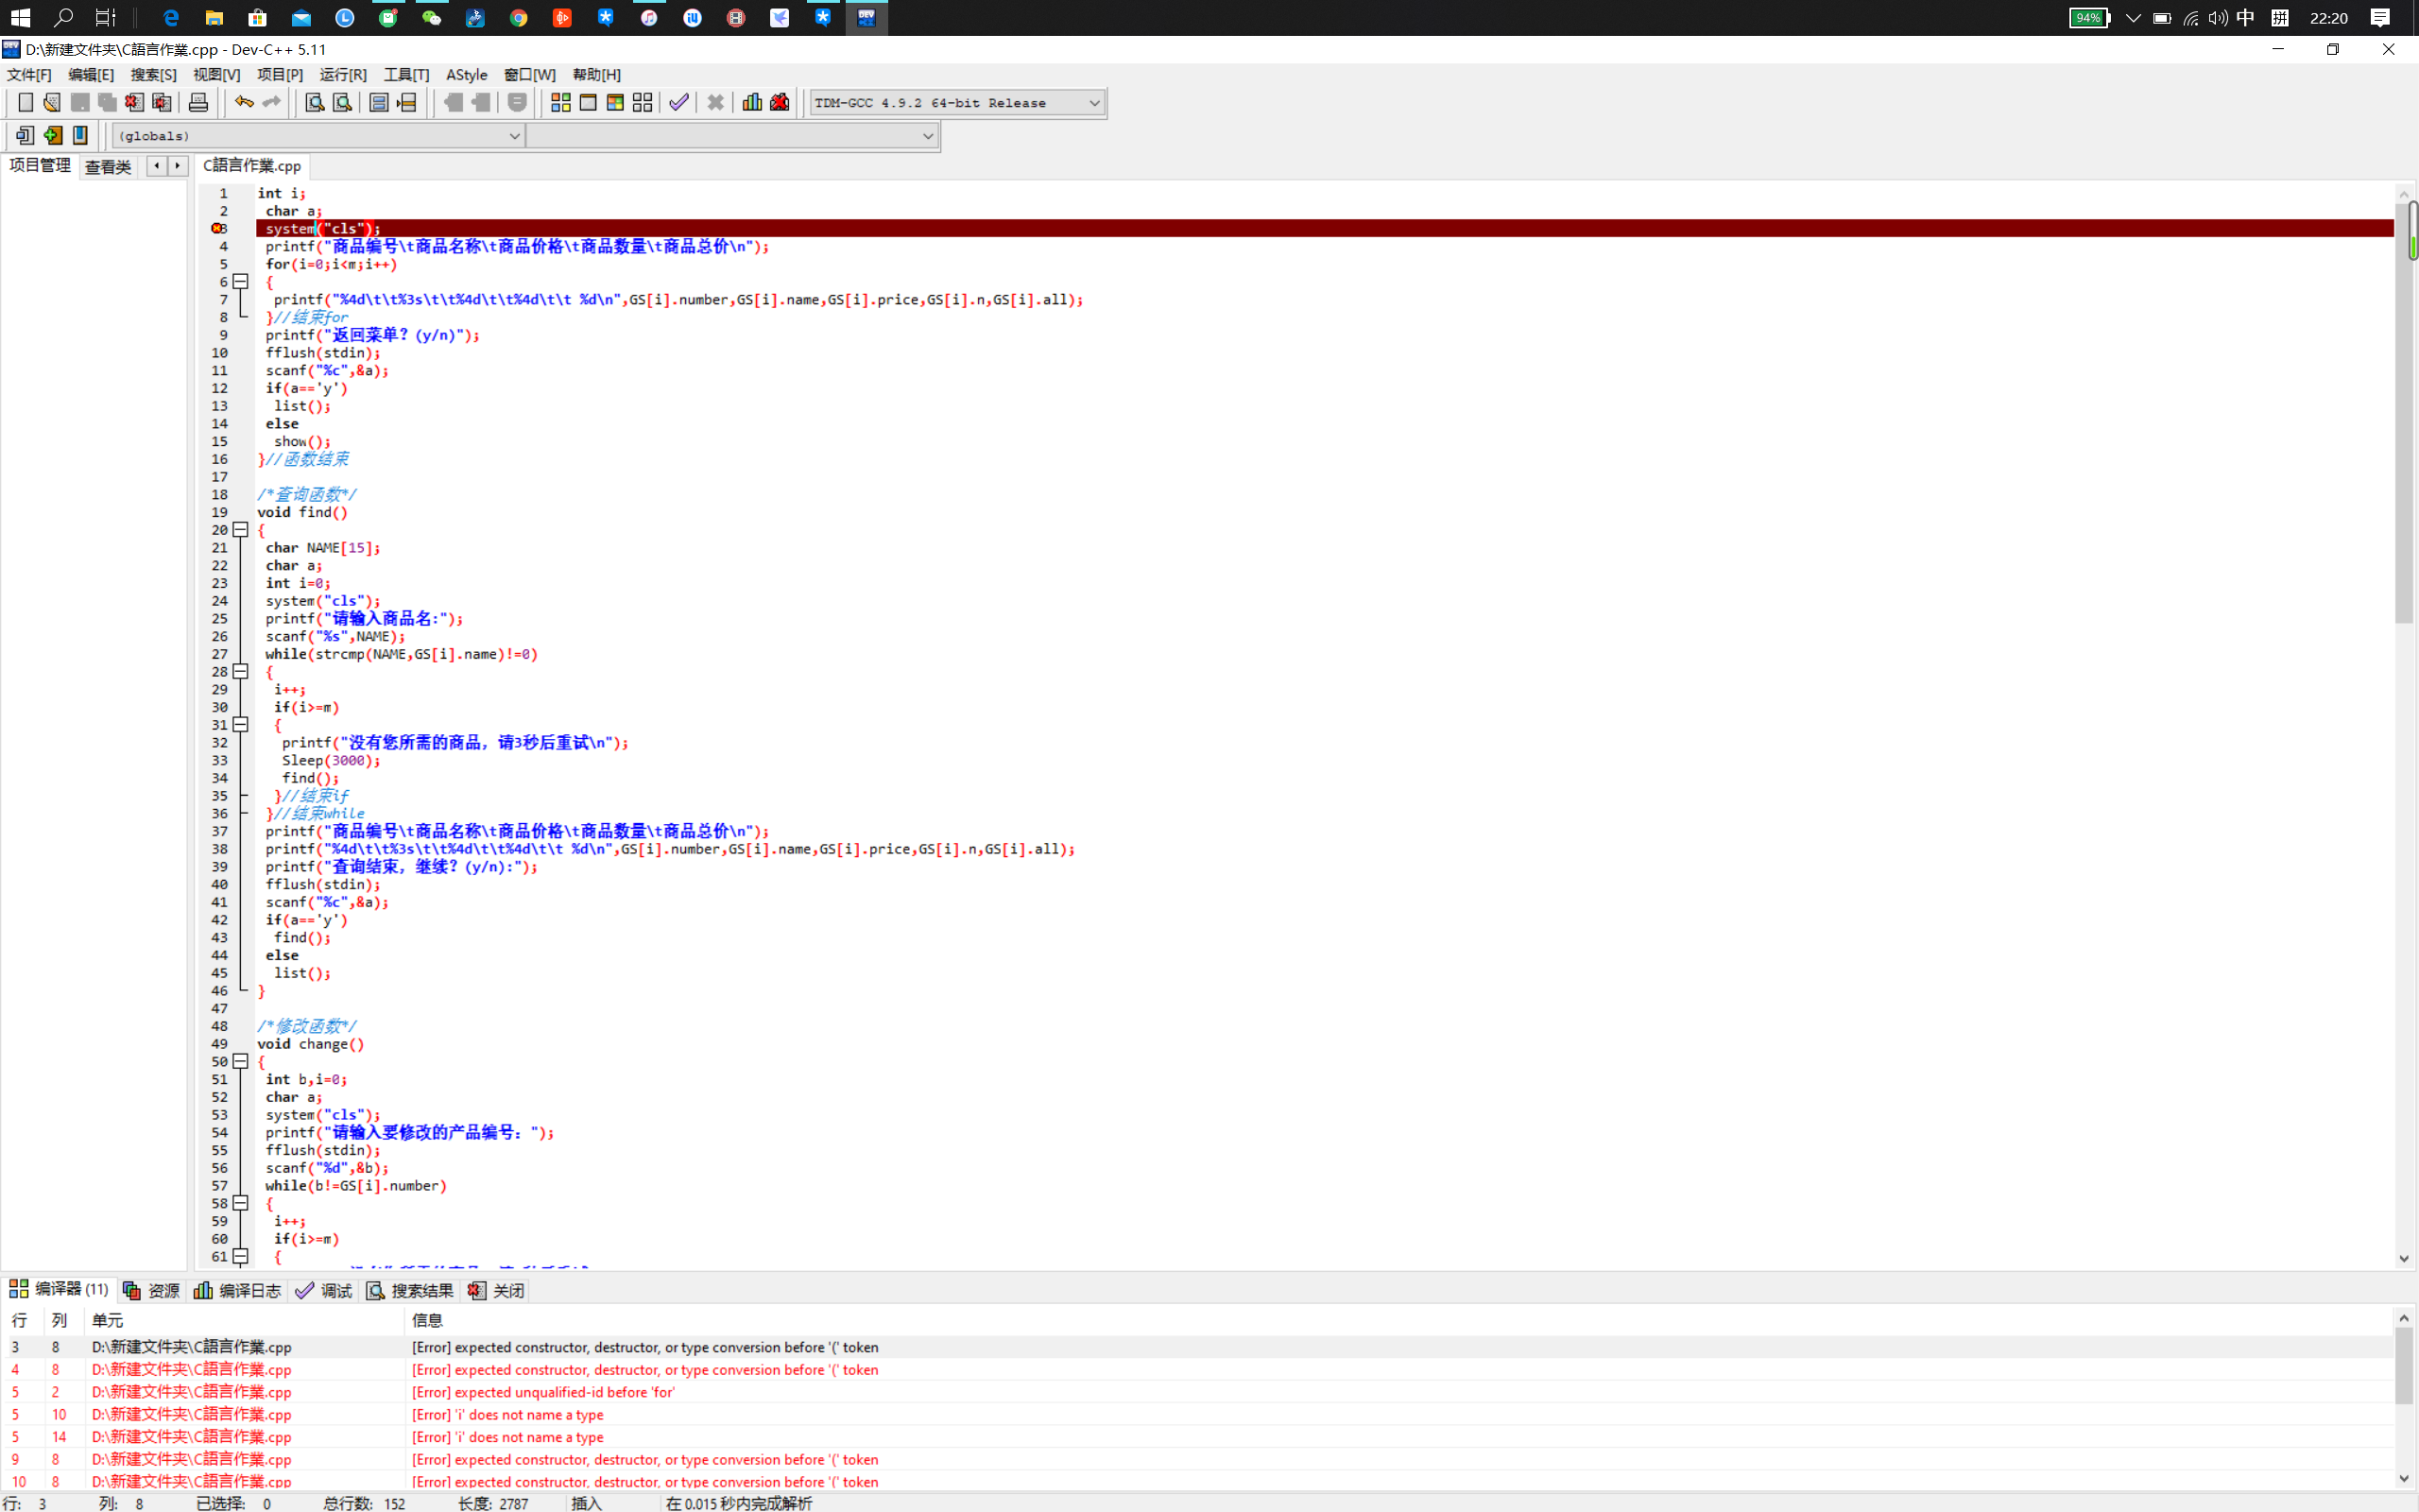Open the 搜索结果 bottom tab
The width and height of the screenshot is (2419, 1512).
click(410, 1291)
